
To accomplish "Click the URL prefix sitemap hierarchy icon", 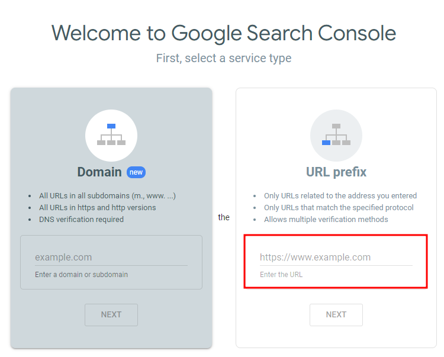I will click(336, 136).
